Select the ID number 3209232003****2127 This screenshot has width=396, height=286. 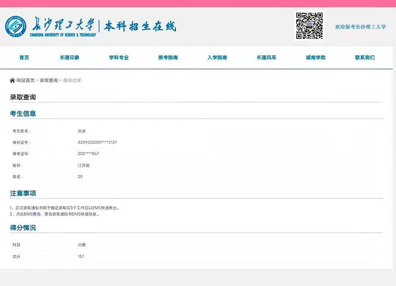[x=97, y=142]
